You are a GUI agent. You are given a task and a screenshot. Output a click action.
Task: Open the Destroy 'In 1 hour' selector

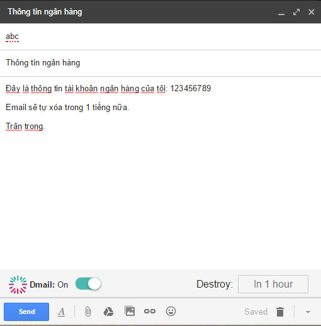pos(273,284)
